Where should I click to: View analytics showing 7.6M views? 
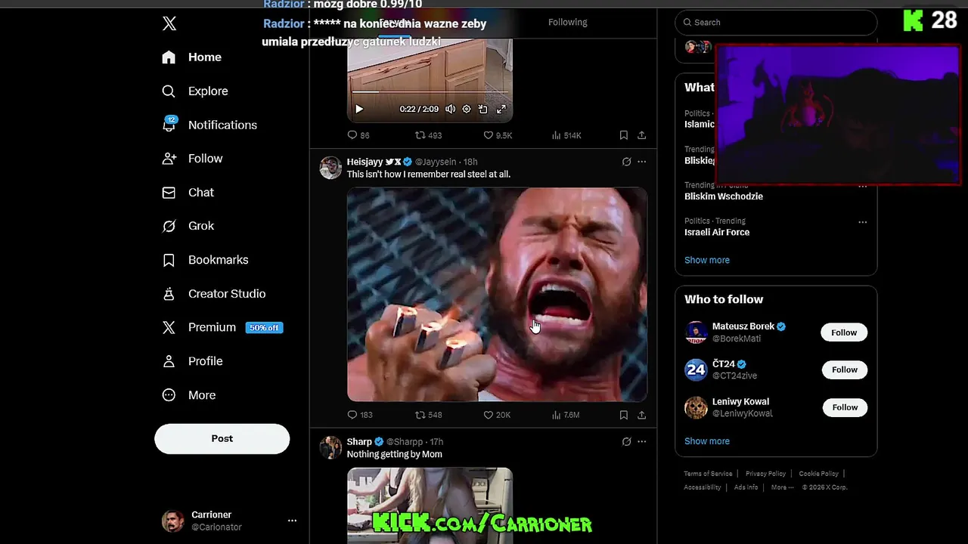point(566,415)
